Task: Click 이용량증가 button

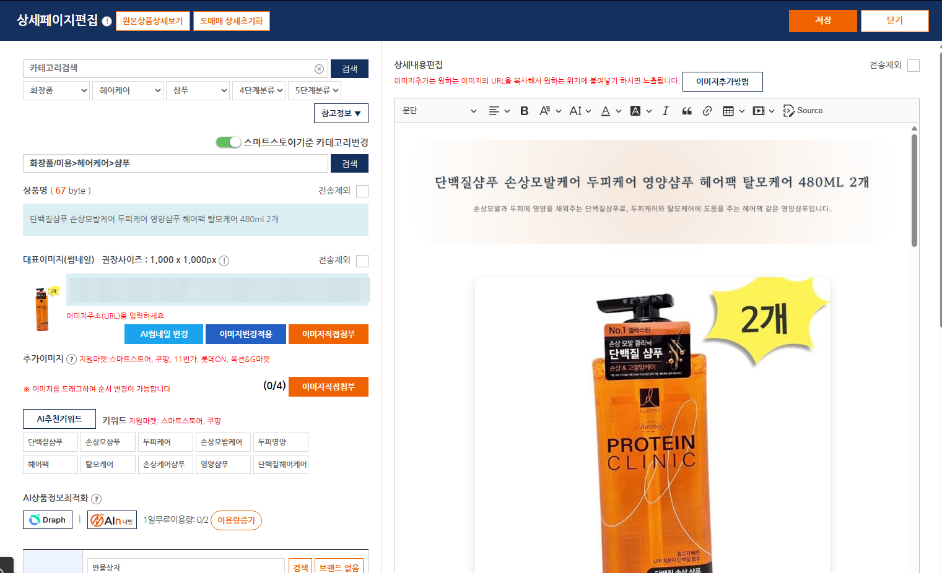Action: pyautogui.click(x=237, y=520)
